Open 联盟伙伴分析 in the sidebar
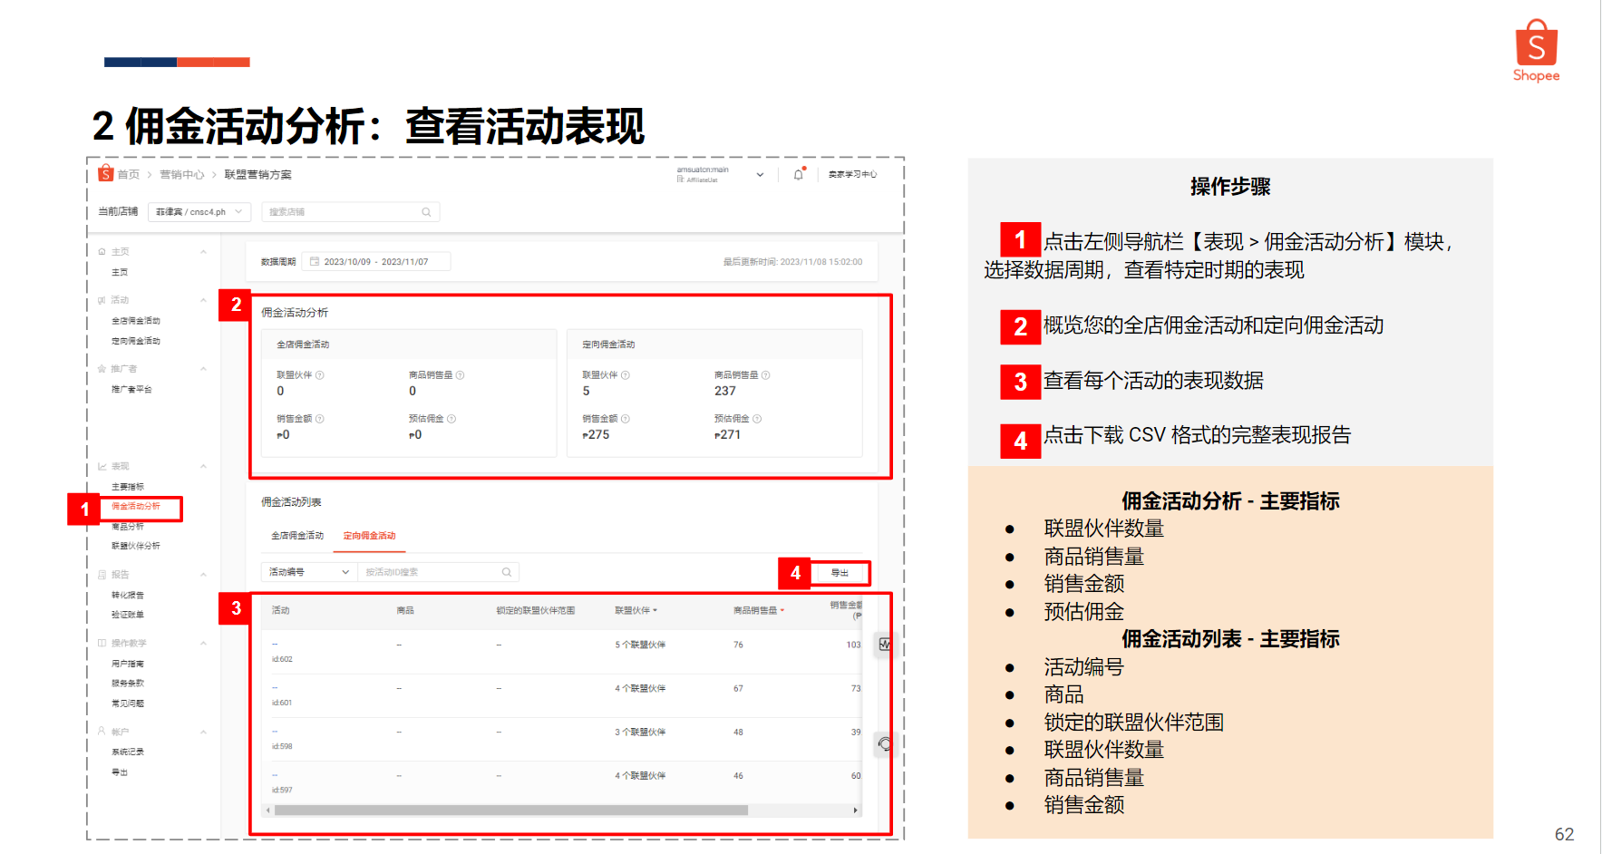Screen dimensions: 1602x854 pyautogui.click(x=136, y=546)
